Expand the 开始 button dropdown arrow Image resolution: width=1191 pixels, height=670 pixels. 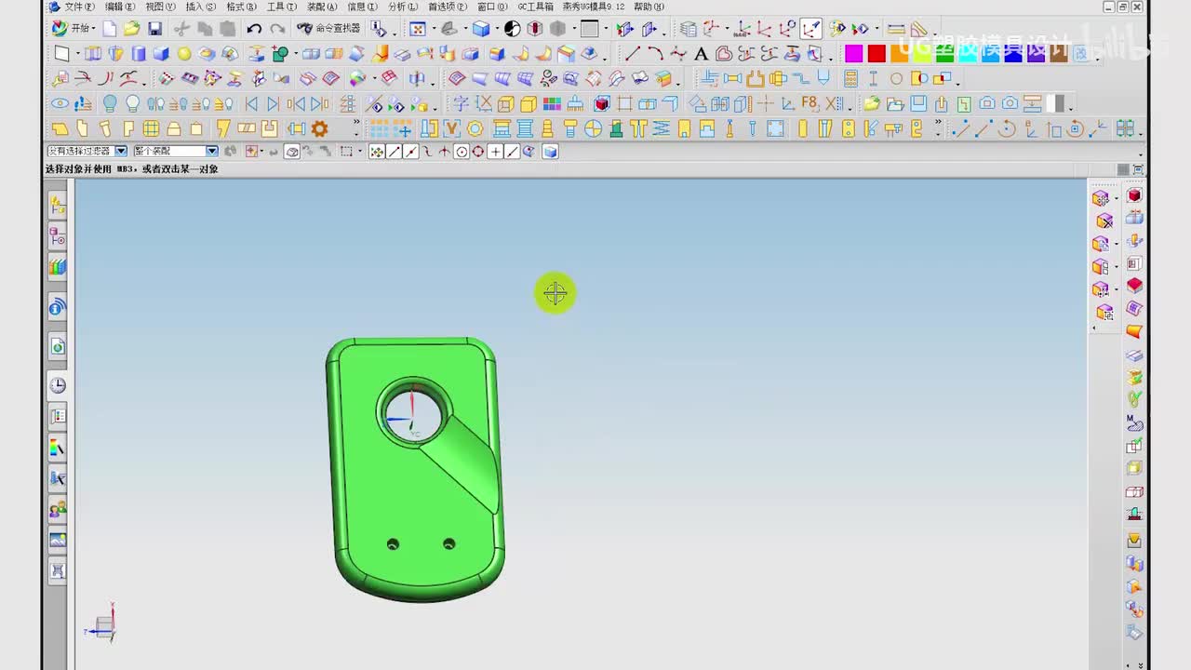[95, 29]
